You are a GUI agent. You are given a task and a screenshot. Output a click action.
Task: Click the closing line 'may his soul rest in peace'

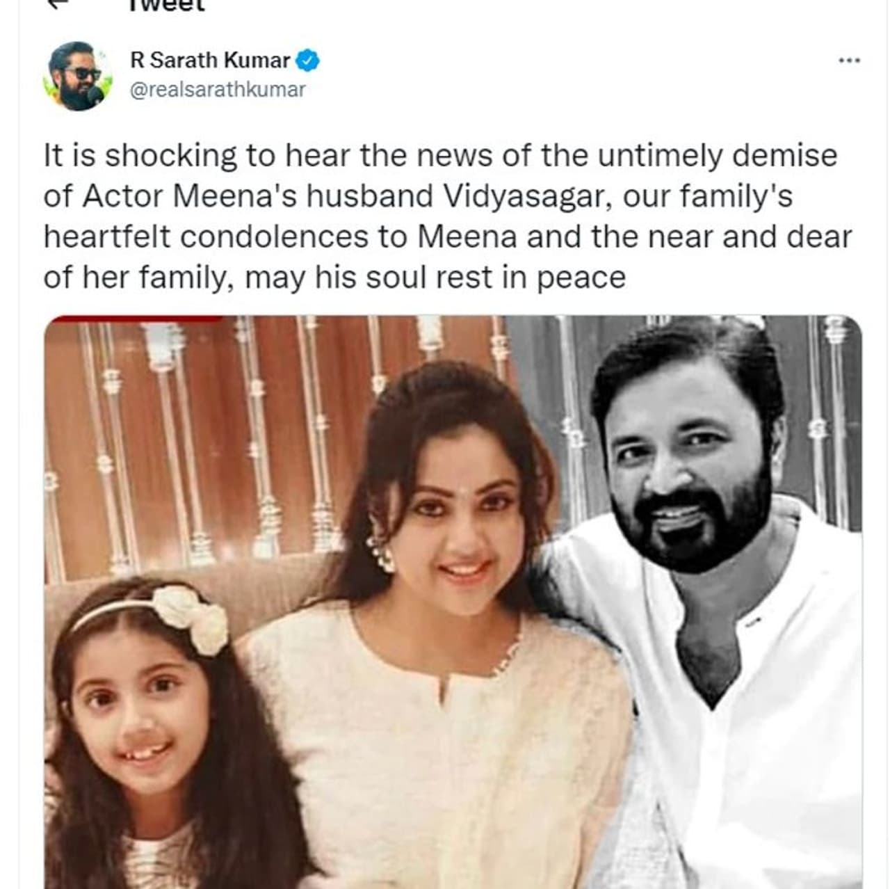pyautogui.click(x=435, y=278)
